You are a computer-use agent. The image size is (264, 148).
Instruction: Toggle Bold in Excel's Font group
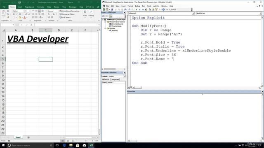pyautogui.click(x=14, y=14)
